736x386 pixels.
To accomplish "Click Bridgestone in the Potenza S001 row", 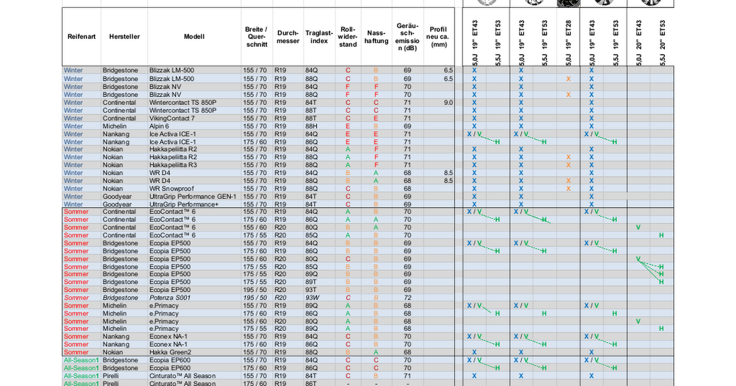I will pyautogui.click(x=120, y=298).
